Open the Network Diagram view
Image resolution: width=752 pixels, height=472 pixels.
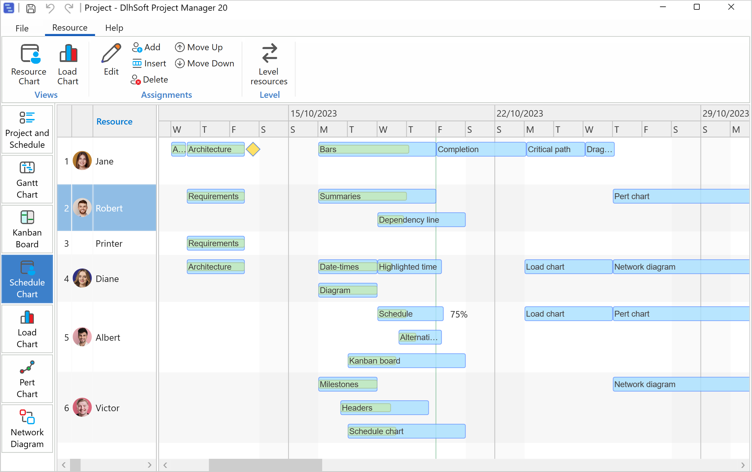pos(27,429)
